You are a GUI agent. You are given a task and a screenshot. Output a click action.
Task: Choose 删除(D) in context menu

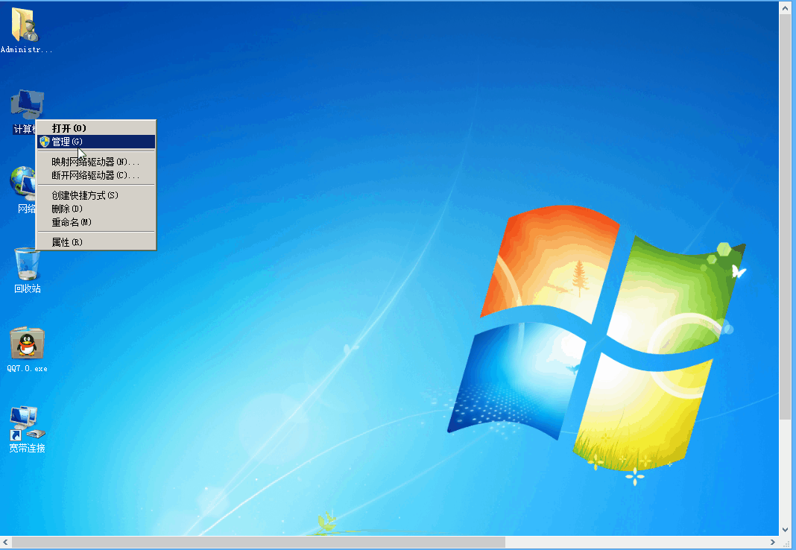[96, 209]
